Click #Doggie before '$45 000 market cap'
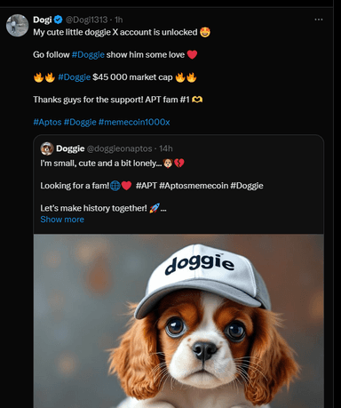Viewport: 341px width, 408px height. (75, 77)
